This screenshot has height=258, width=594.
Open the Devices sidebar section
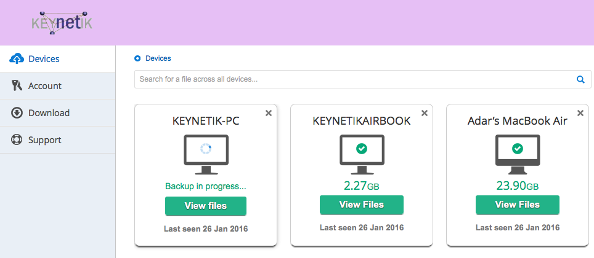(x=57, y=59)
